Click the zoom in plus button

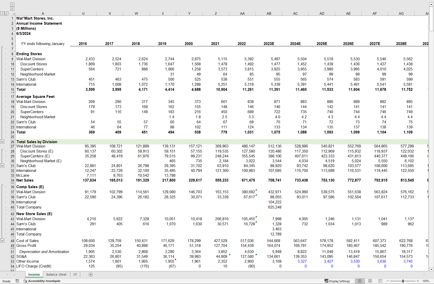418,281
